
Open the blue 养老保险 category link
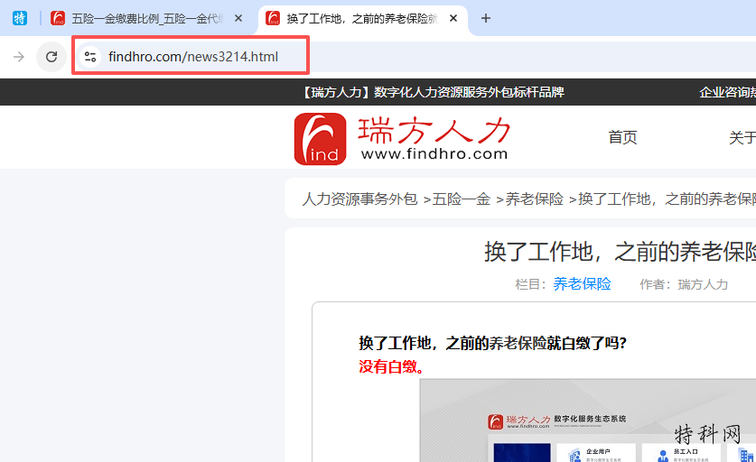point(582,283)
